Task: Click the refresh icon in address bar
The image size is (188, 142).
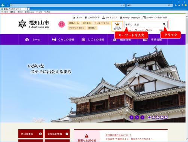Action: [x=124, y=5]
